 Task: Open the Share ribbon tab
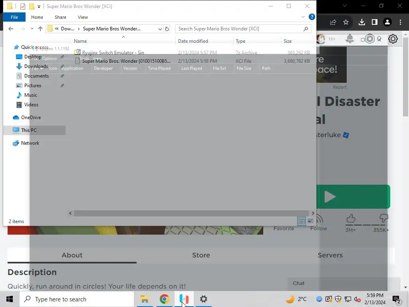pyautogui.click(x=60, y=17)
